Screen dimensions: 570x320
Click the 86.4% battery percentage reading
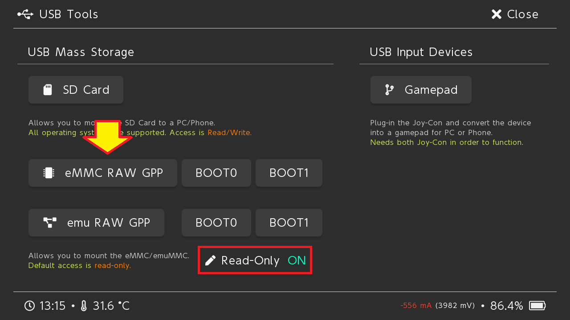click(x=507, y=305)
